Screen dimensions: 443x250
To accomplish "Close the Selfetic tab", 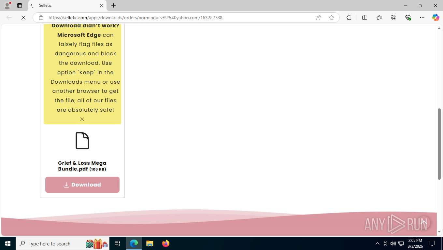I will coord(101,6).
